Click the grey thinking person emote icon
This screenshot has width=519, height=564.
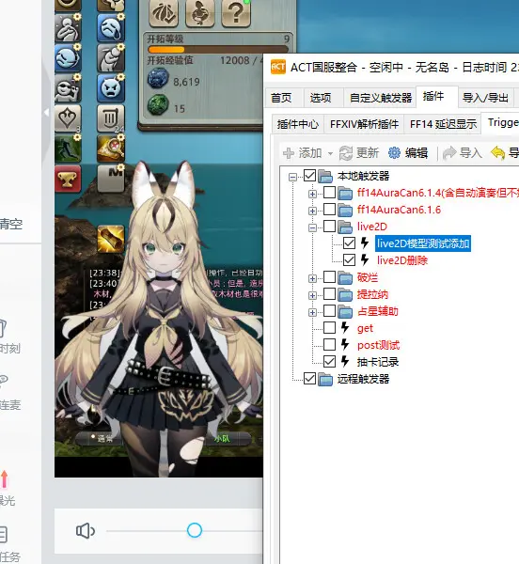(68, 27)
